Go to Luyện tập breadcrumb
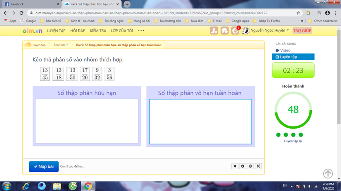The width and height of the screenshot is (341, 191). [39, 45]
